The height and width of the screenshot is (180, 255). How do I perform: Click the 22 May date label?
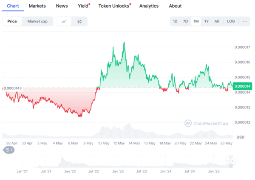(x=195, y=144)
